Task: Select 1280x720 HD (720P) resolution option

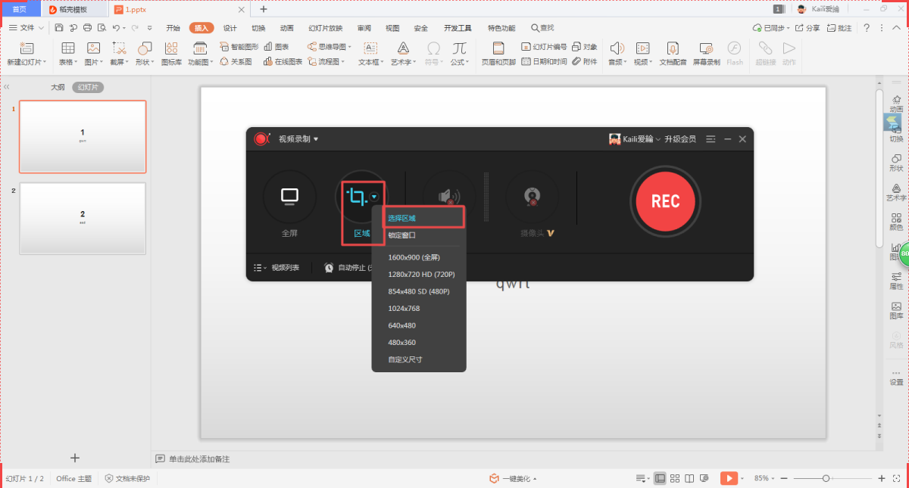Action: coord(421,274)
